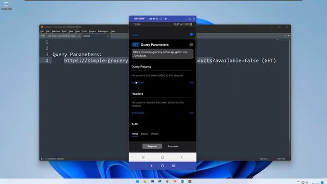Image resolution: width=327 pixels, height=184 pixels.
Task: Tap the GET method badge
Action: (135, 44)
